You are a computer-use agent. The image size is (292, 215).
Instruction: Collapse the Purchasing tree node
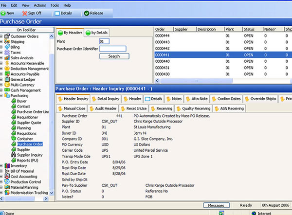point(1,96)
